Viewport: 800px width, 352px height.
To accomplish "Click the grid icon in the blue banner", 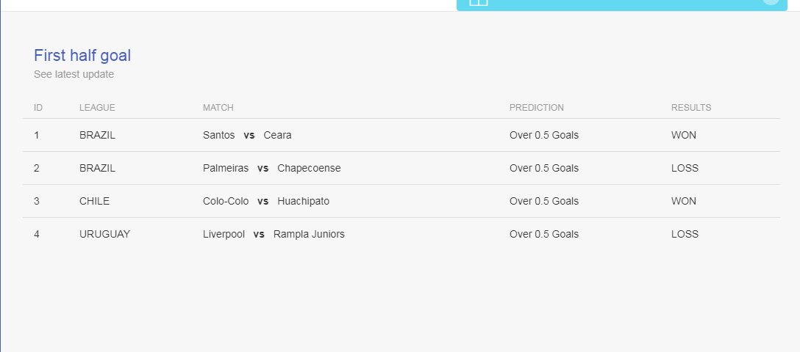I will [478, 2].
